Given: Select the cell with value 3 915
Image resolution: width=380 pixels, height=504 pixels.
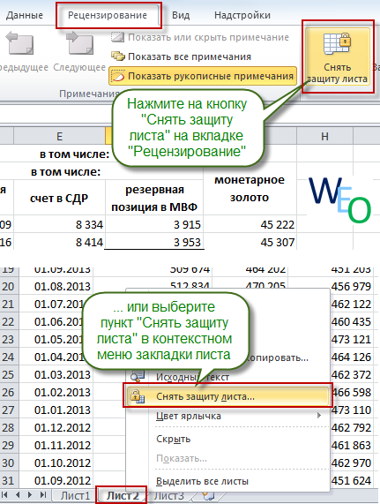Looking at the screenshot, I should click(x=154, y=224).
